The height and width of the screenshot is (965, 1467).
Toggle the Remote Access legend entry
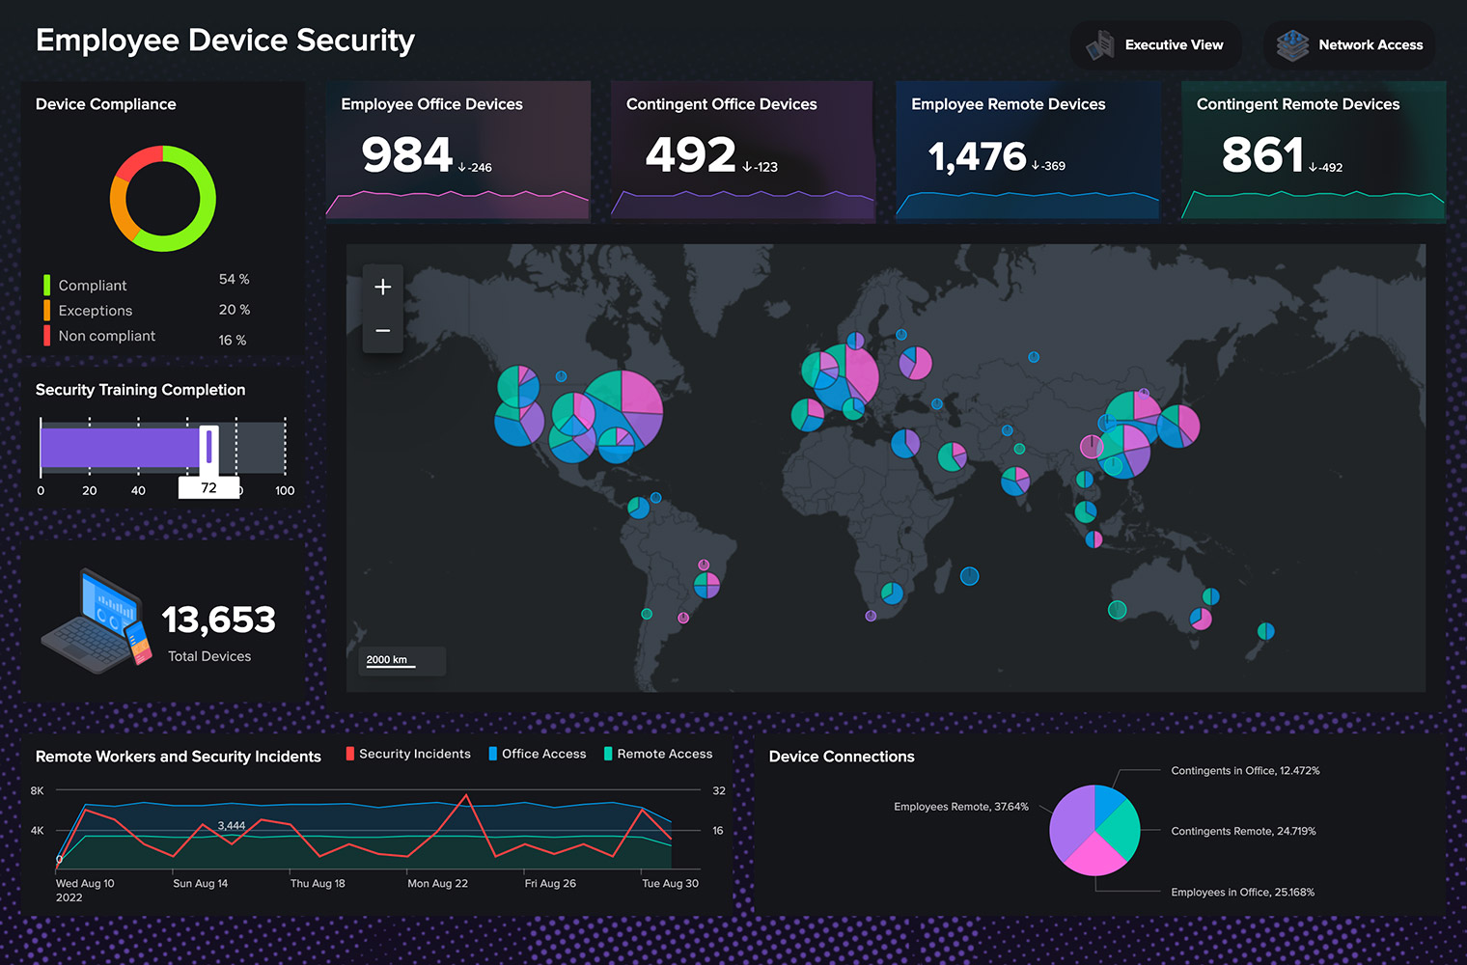658,754
